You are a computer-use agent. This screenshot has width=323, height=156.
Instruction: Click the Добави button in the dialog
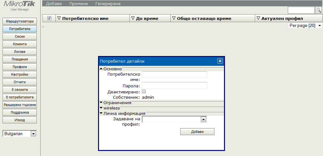click(197, 132)
